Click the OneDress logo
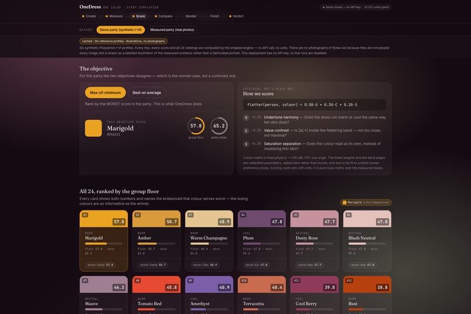Image resolution: width=471 pixels, height=314 pixels. (x=90, y=6)
